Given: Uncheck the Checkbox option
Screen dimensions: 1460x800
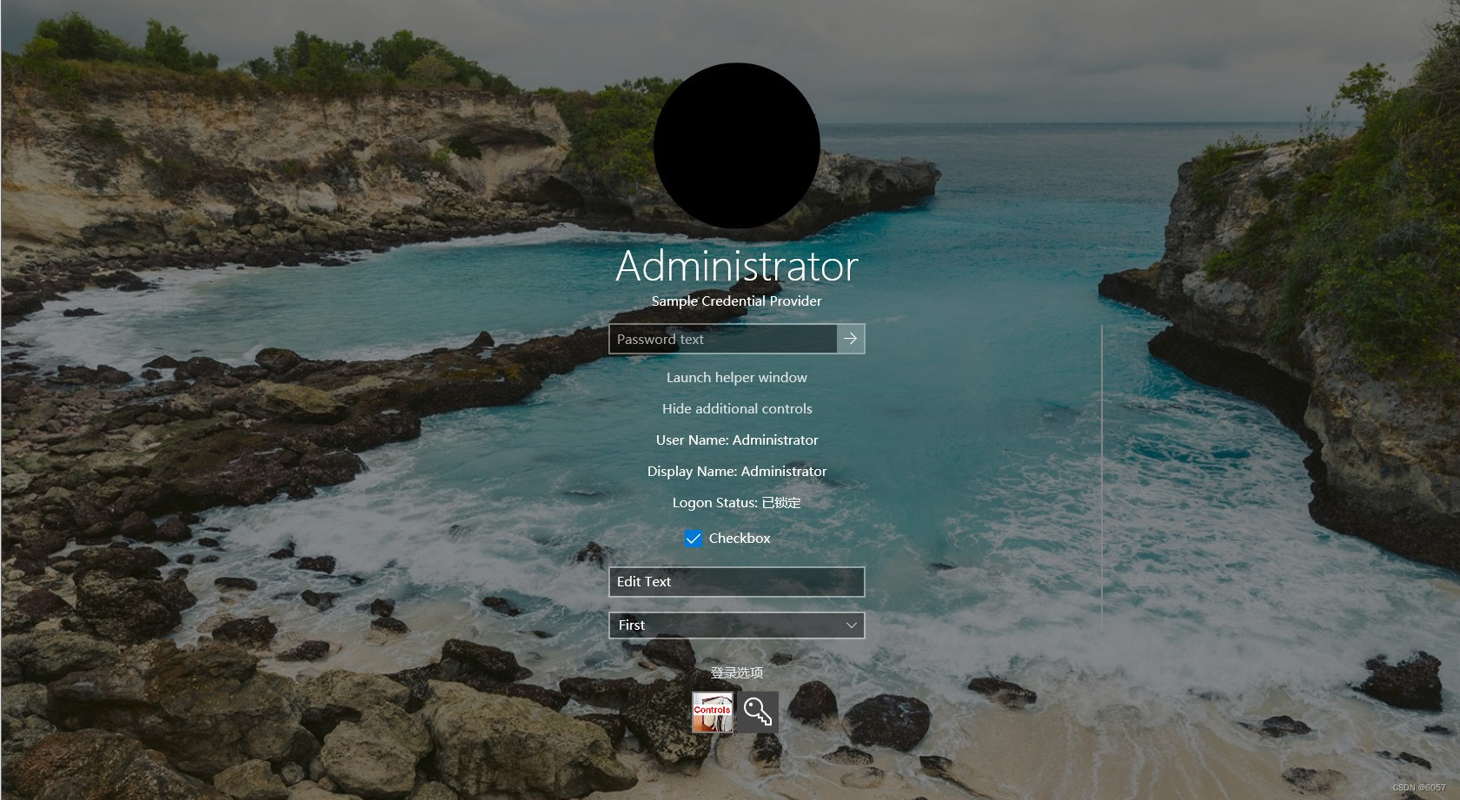Looking at the screenshot, I should click(693, 539).
